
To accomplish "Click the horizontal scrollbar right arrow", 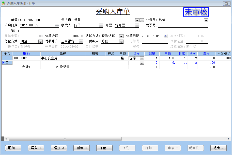I will [x=229, y=139].
